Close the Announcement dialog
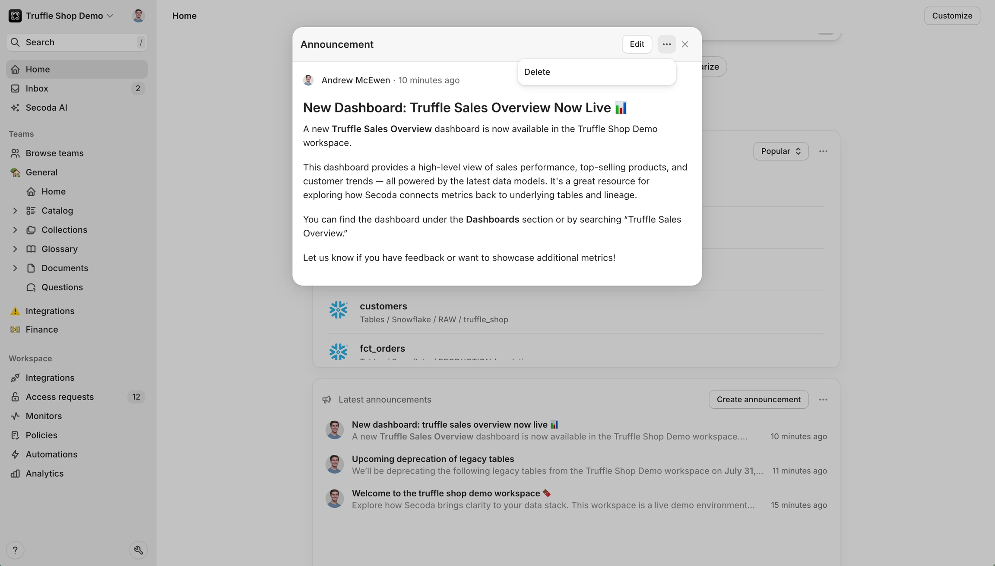 [x=685, y=44]
